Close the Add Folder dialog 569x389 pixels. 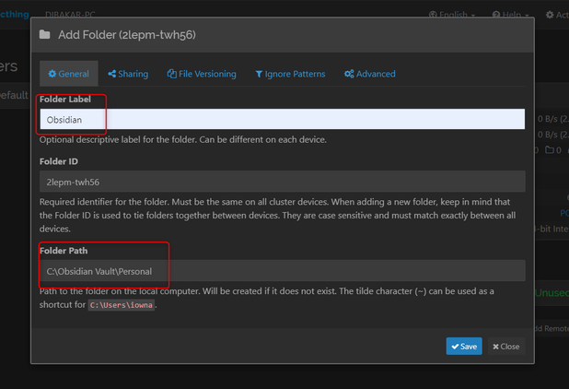coord(505,347)
